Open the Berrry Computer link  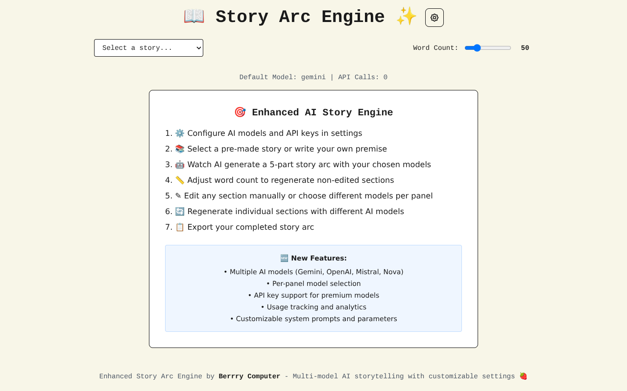[x=249, y=376]
